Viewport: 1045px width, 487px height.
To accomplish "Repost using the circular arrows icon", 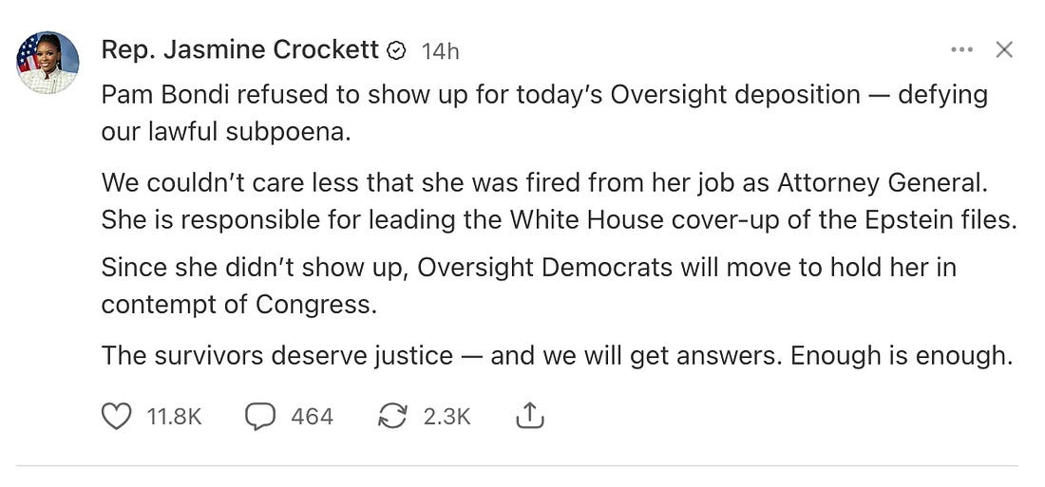I will (391, 416).
